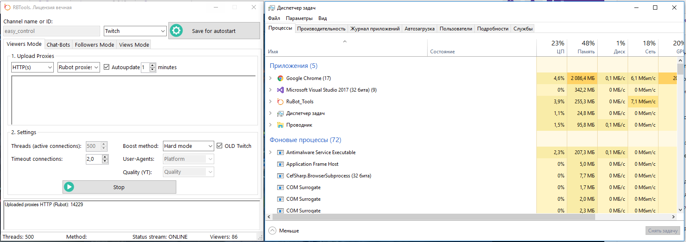
Task: Open the Производительность tab
Action: tap(321, 29)
